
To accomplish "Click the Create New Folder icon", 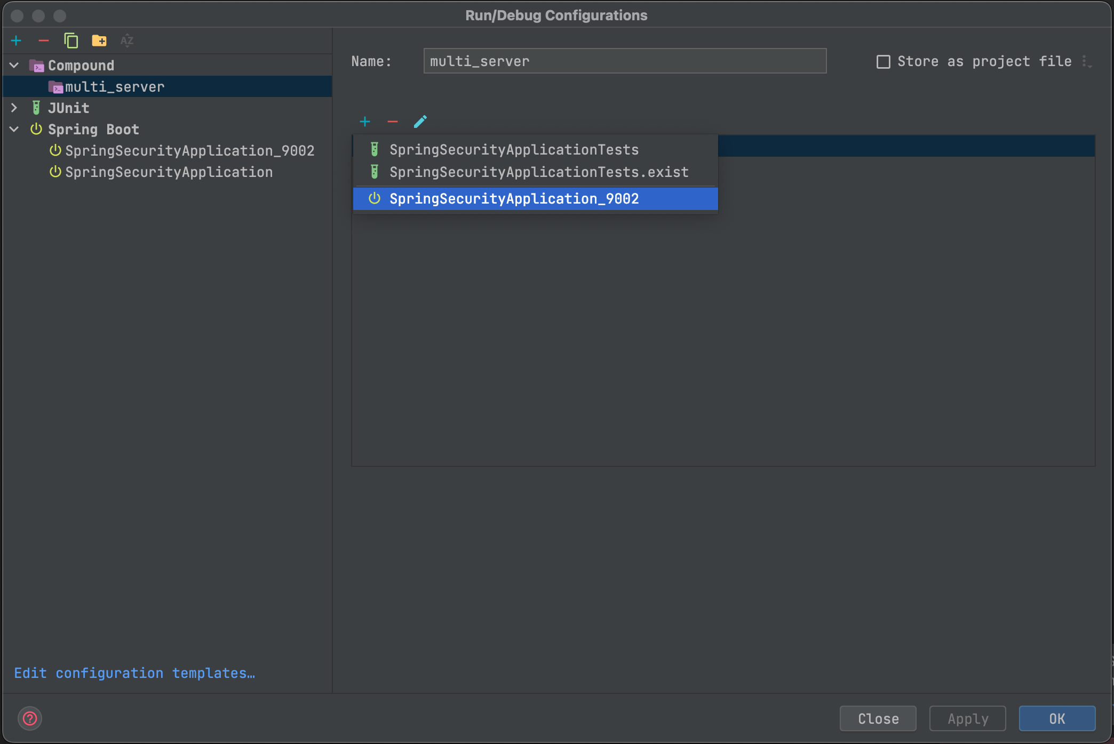I will pyautogui.click(x=99, y=41).
